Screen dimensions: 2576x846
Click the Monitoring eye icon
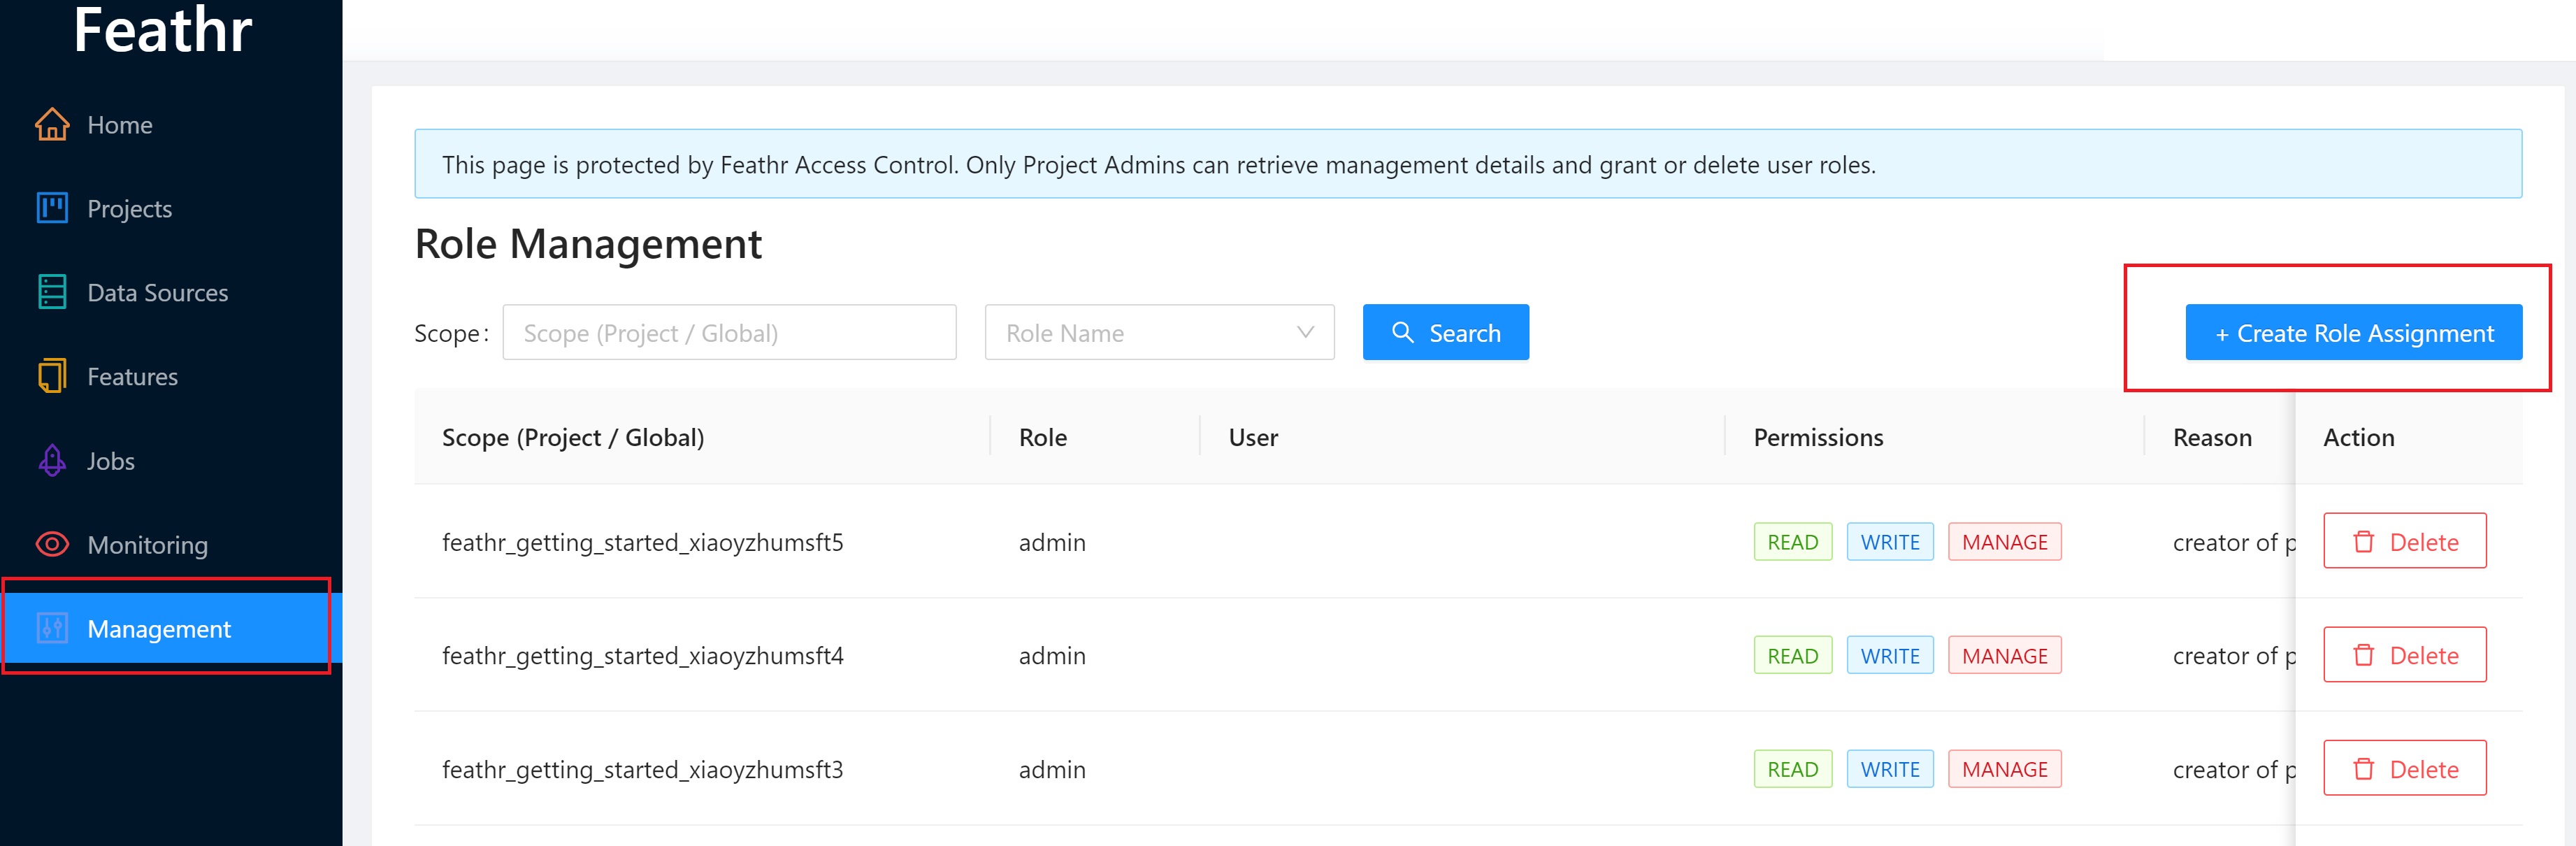tap(52, 544)
